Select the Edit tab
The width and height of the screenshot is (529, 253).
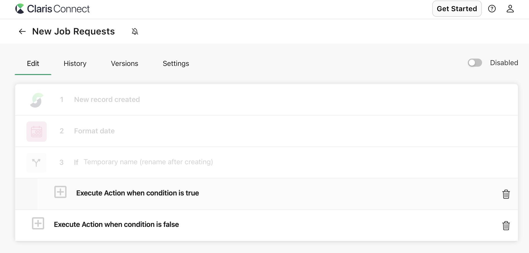pos(33,63)
